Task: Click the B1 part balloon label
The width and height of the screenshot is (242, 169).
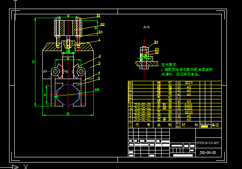Action: 99,16
